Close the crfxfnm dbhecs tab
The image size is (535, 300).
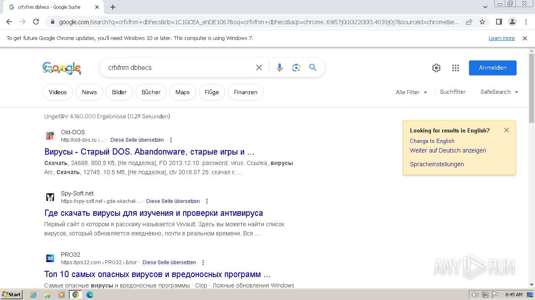tap(97, 7)
